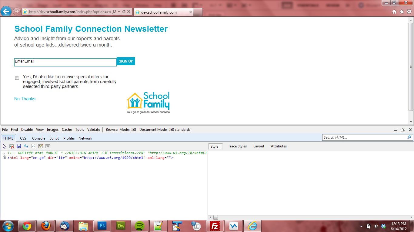Viewport: 414px width, 232px height.
Task: Click the Enter Email input field
Action: (65, 62)
